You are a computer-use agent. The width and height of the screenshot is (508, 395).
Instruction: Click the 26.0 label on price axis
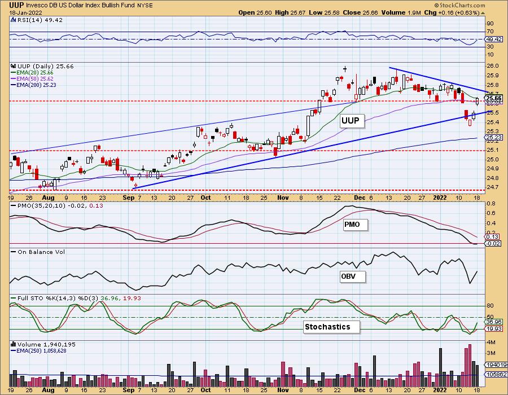[x=492, y=66]
